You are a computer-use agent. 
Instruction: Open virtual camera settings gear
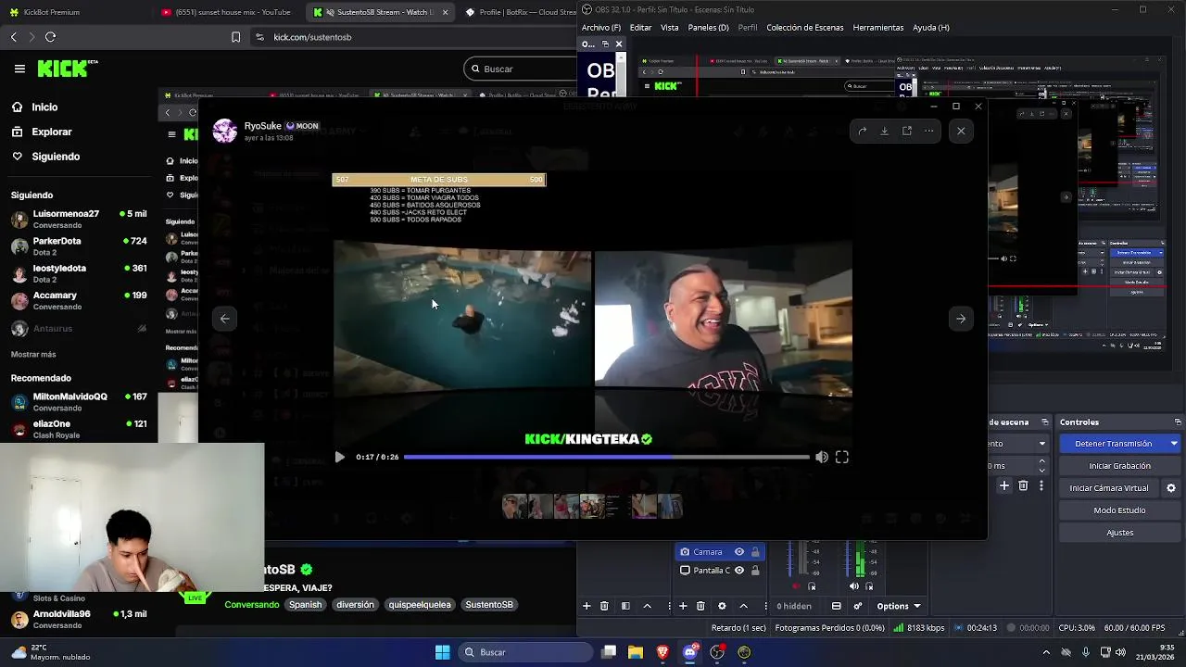[1171, 488]
